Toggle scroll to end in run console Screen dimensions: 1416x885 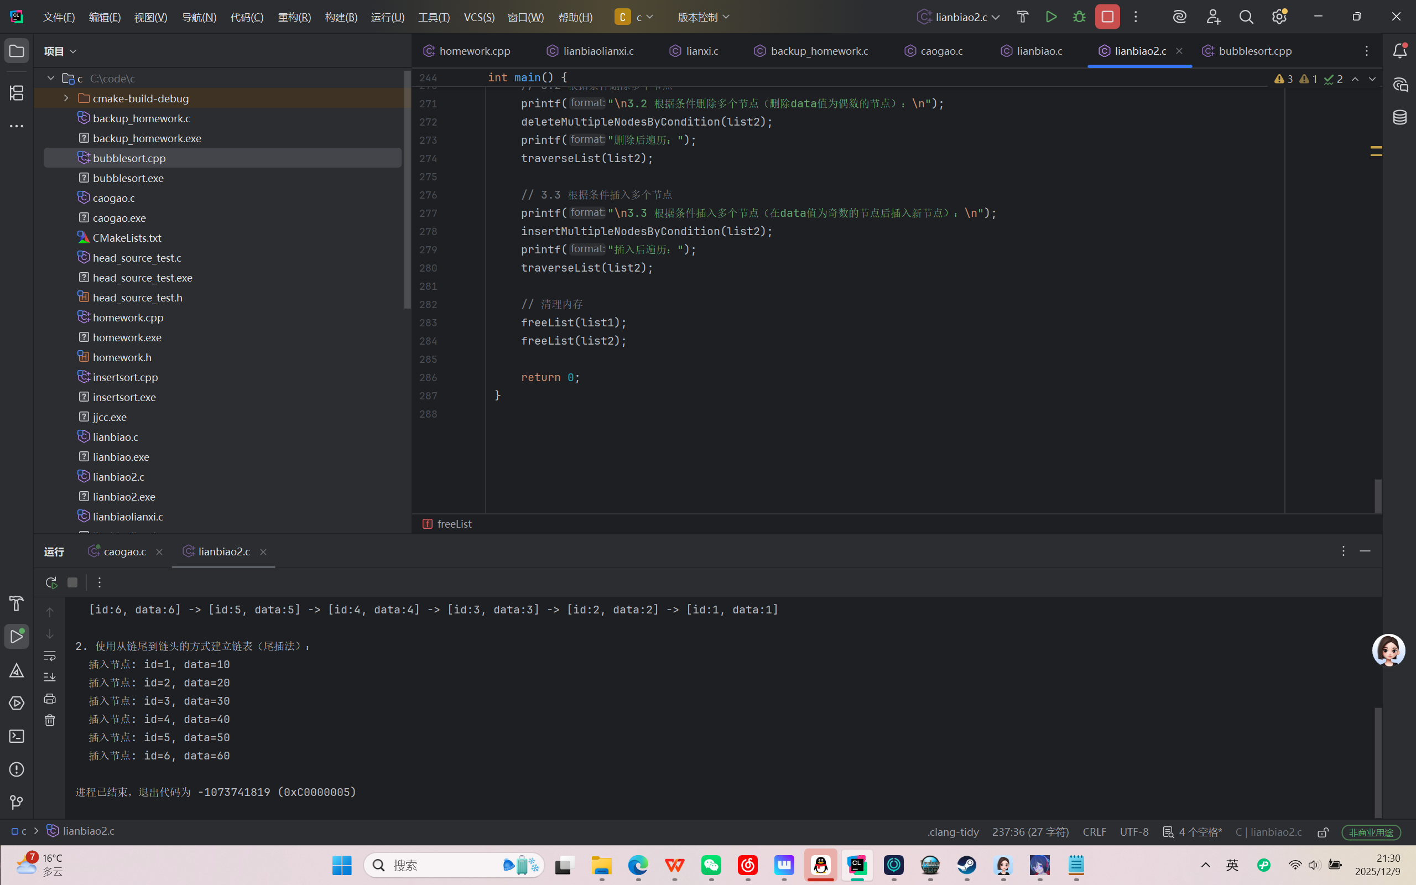(50, 677)
